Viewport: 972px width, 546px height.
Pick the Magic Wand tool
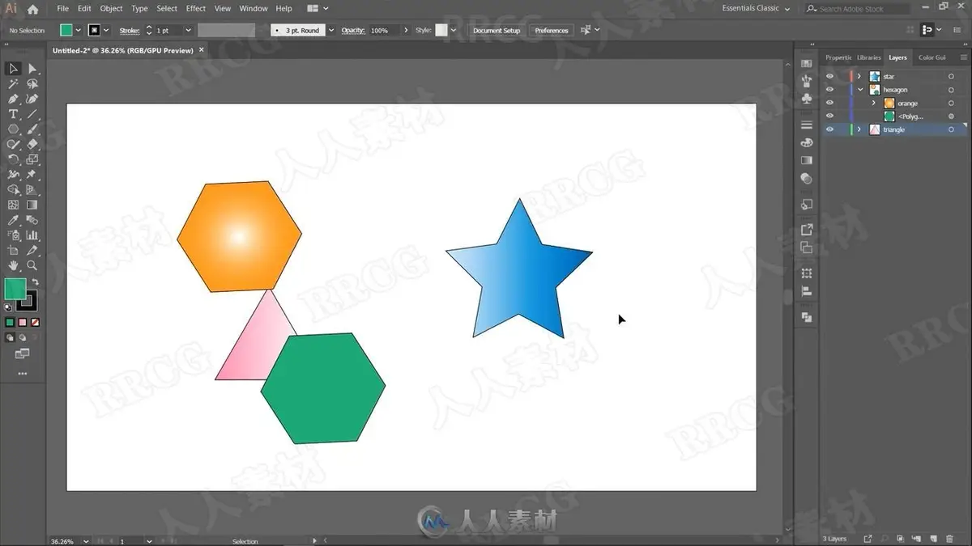[14, 84]
